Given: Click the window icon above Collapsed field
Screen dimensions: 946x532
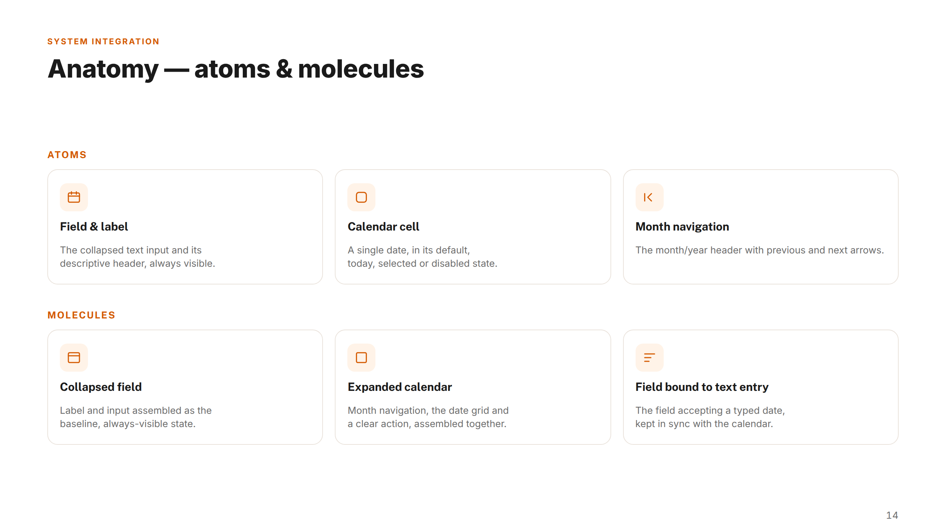Looking at the screenshot, I should (x=74, y=358).
